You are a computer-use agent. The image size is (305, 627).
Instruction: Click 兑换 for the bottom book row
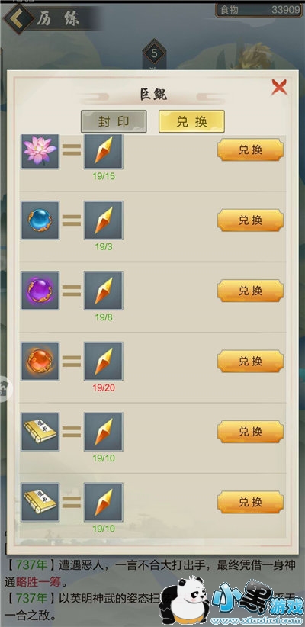(250, 502)
